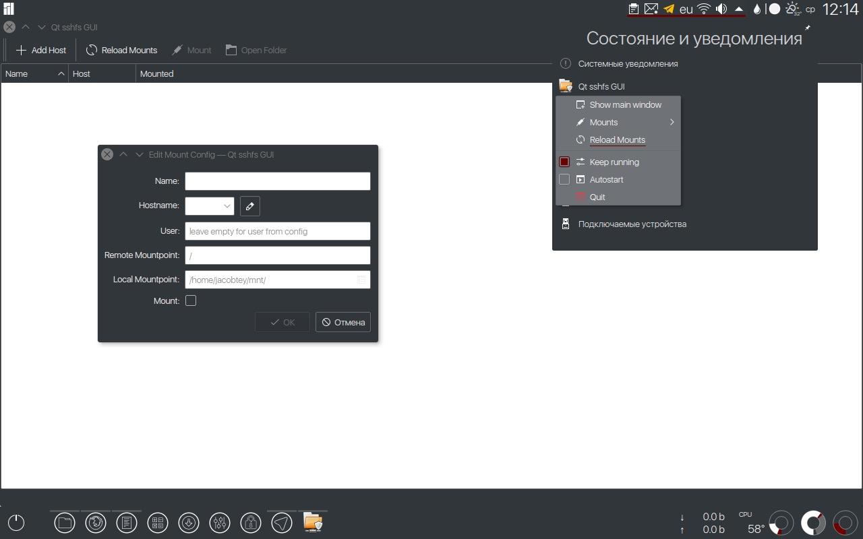The width and height of the screenshot is (863, 539).
Task: Open the Telegram tray icon
Action: click(x=669, y=9)
